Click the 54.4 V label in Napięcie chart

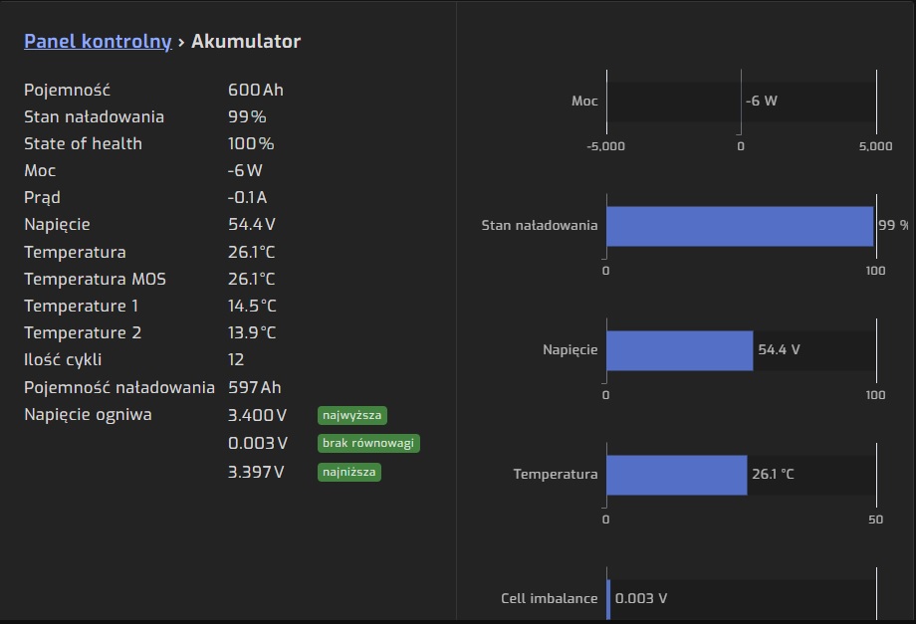tap(780, 350)
